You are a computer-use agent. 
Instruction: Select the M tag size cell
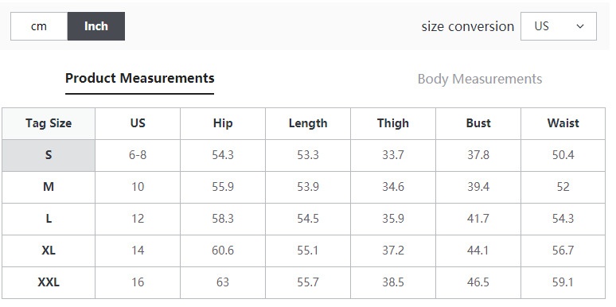pos(49,187)
